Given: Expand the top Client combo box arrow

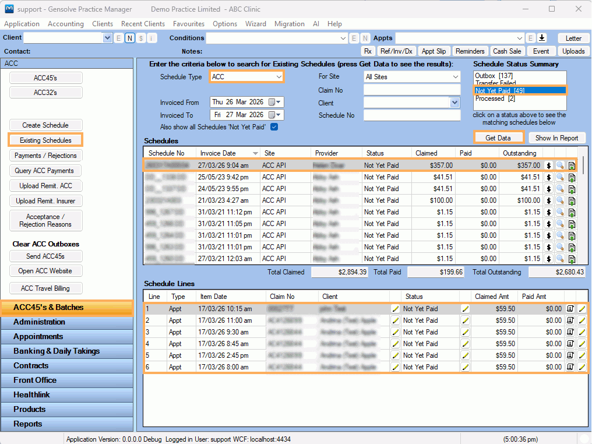Looking at the screenshot, I should tap(107, 38).
